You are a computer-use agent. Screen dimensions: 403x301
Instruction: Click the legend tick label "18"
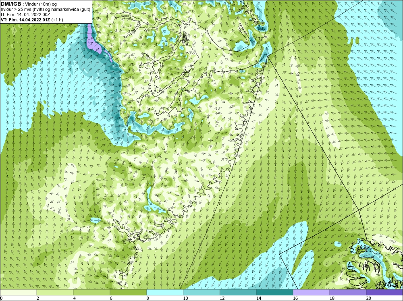coord(332,299)
